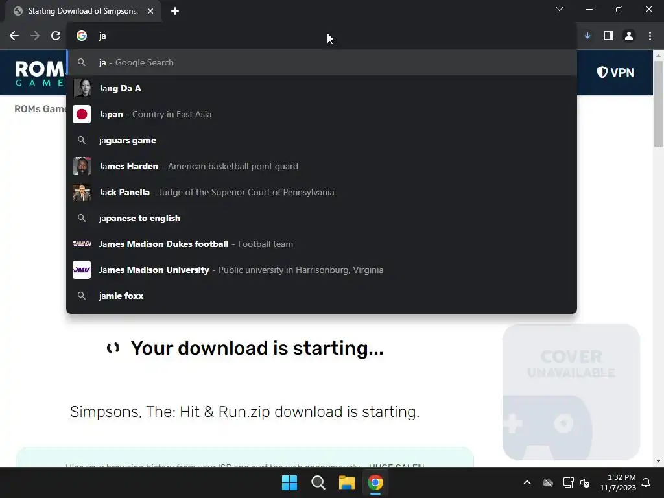Click the ROMs Games site logo
Image resolution: width=664 pixels, height=498 pixels.
[x=40, y=73]
